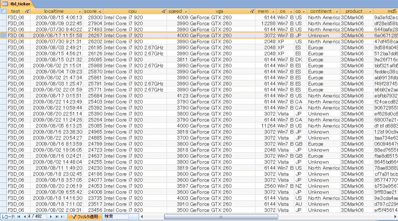Click score cell 24723

[x=93, y=150]
